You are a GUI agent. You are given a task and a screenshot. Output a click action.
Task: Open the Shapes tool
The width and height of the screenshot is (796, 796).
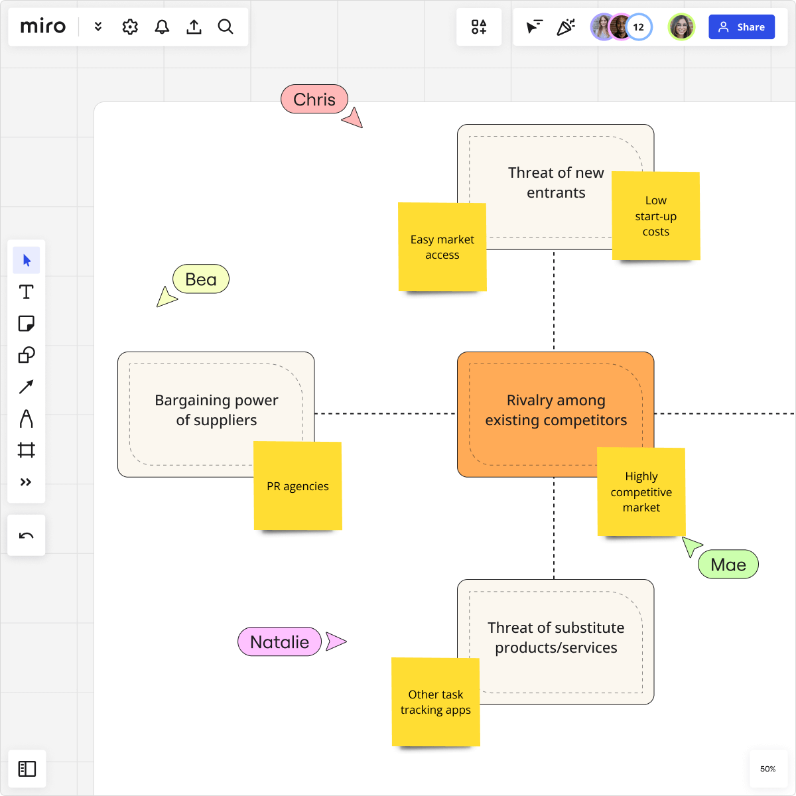[27, 355]
